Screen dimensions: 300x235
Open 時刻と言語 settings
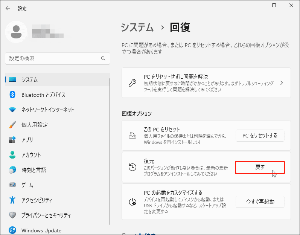pos(57,170)
